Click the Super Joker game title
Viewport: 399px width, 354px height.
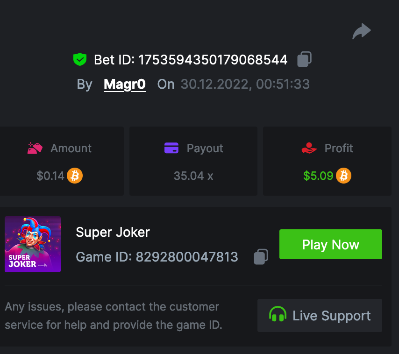tap(113, 232)
